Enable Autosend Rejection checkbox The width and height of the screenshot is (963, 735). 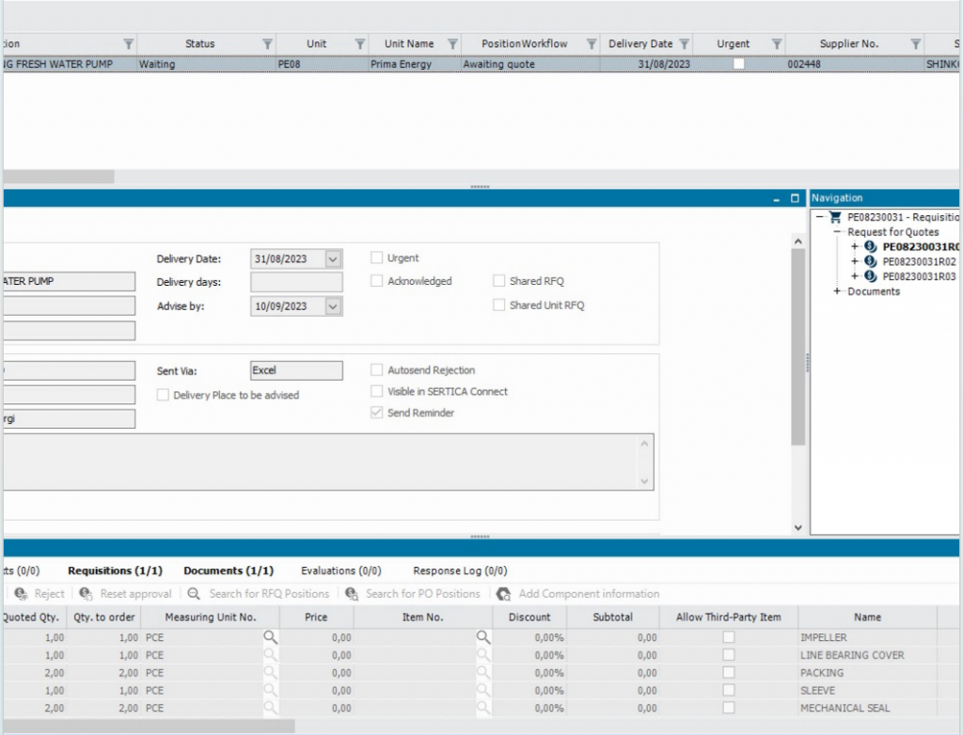click(x=376, y=370)
